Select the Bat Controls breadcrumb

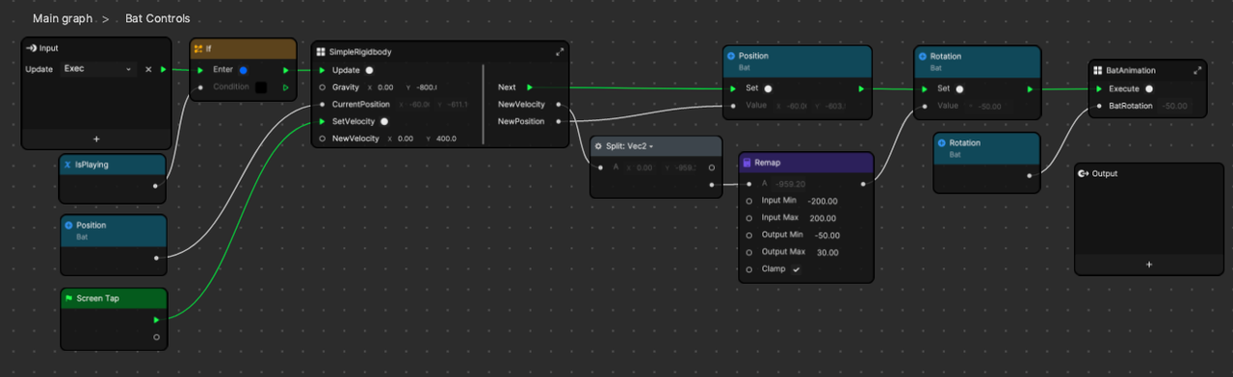coord(158,18)
